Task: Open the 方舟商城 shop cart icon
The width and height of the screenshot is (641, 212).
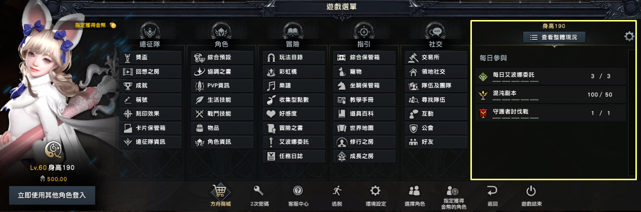Action: [x=221, y=191]
